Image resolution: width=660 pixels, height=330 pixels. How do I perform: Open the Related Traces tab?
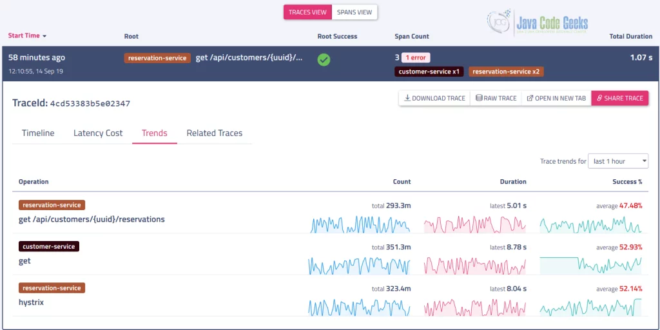[x=215, y=133]
